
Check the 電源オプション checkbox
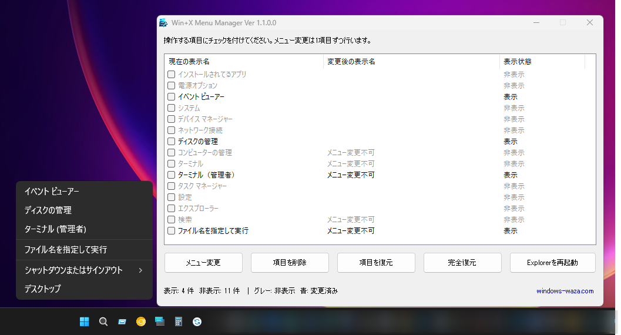click(x=171, y=86)
